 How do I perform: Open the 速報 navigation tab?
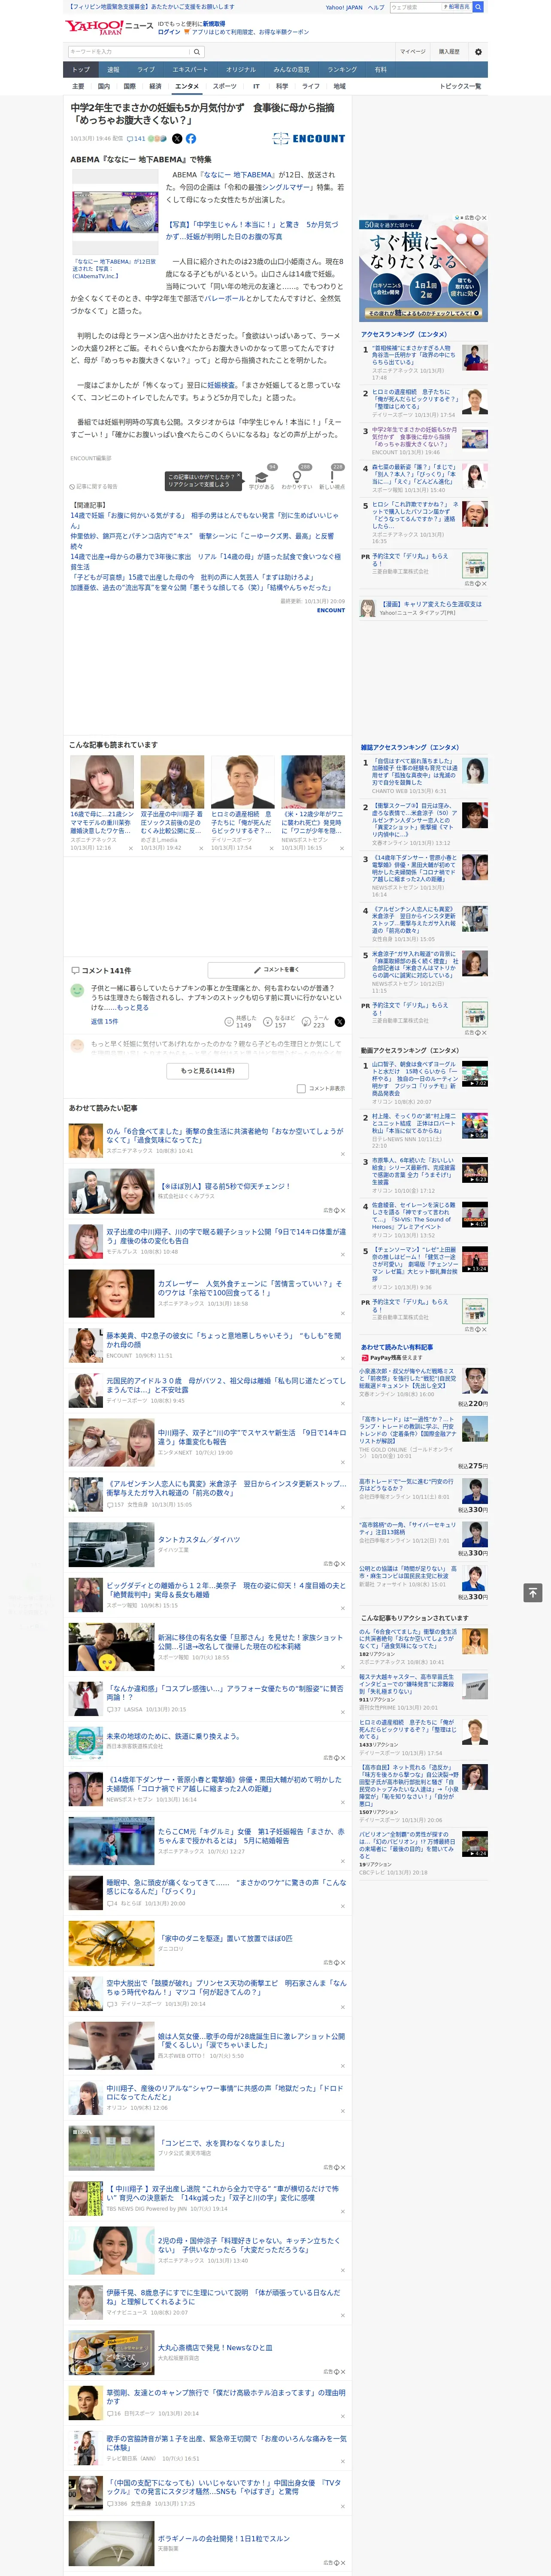point(113,70)
